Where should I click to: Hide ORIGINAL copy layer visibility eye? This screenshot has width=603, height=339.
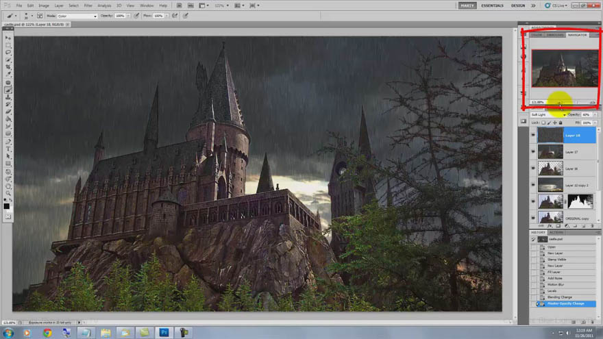tap(533, 218)
